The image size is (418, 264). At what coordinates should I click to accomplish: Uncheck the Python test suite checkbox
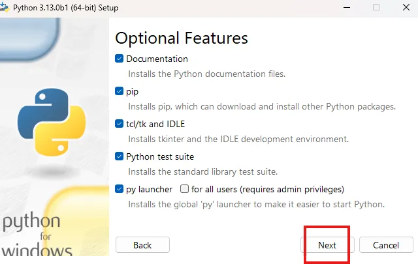119,156
